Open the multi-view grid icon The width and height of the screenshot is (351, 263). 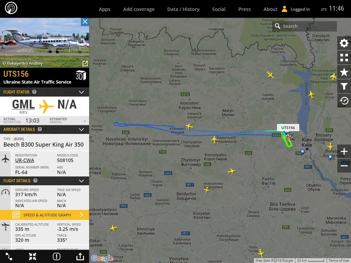(x=344, y=58)
